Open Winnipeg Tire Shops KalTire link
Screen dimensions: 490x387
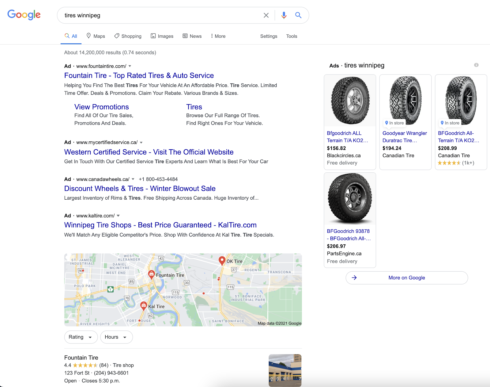pyautogui.click(x=160, y=225)
